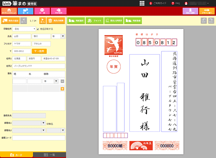This screenshot has width=216, height=158.
Task: Select the sender postal code boxes
Action: tap(116, 135)
